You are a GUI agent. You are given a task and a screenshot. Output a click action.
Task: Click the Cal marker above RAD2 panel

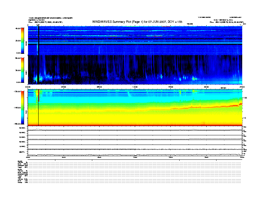[38, 25]
